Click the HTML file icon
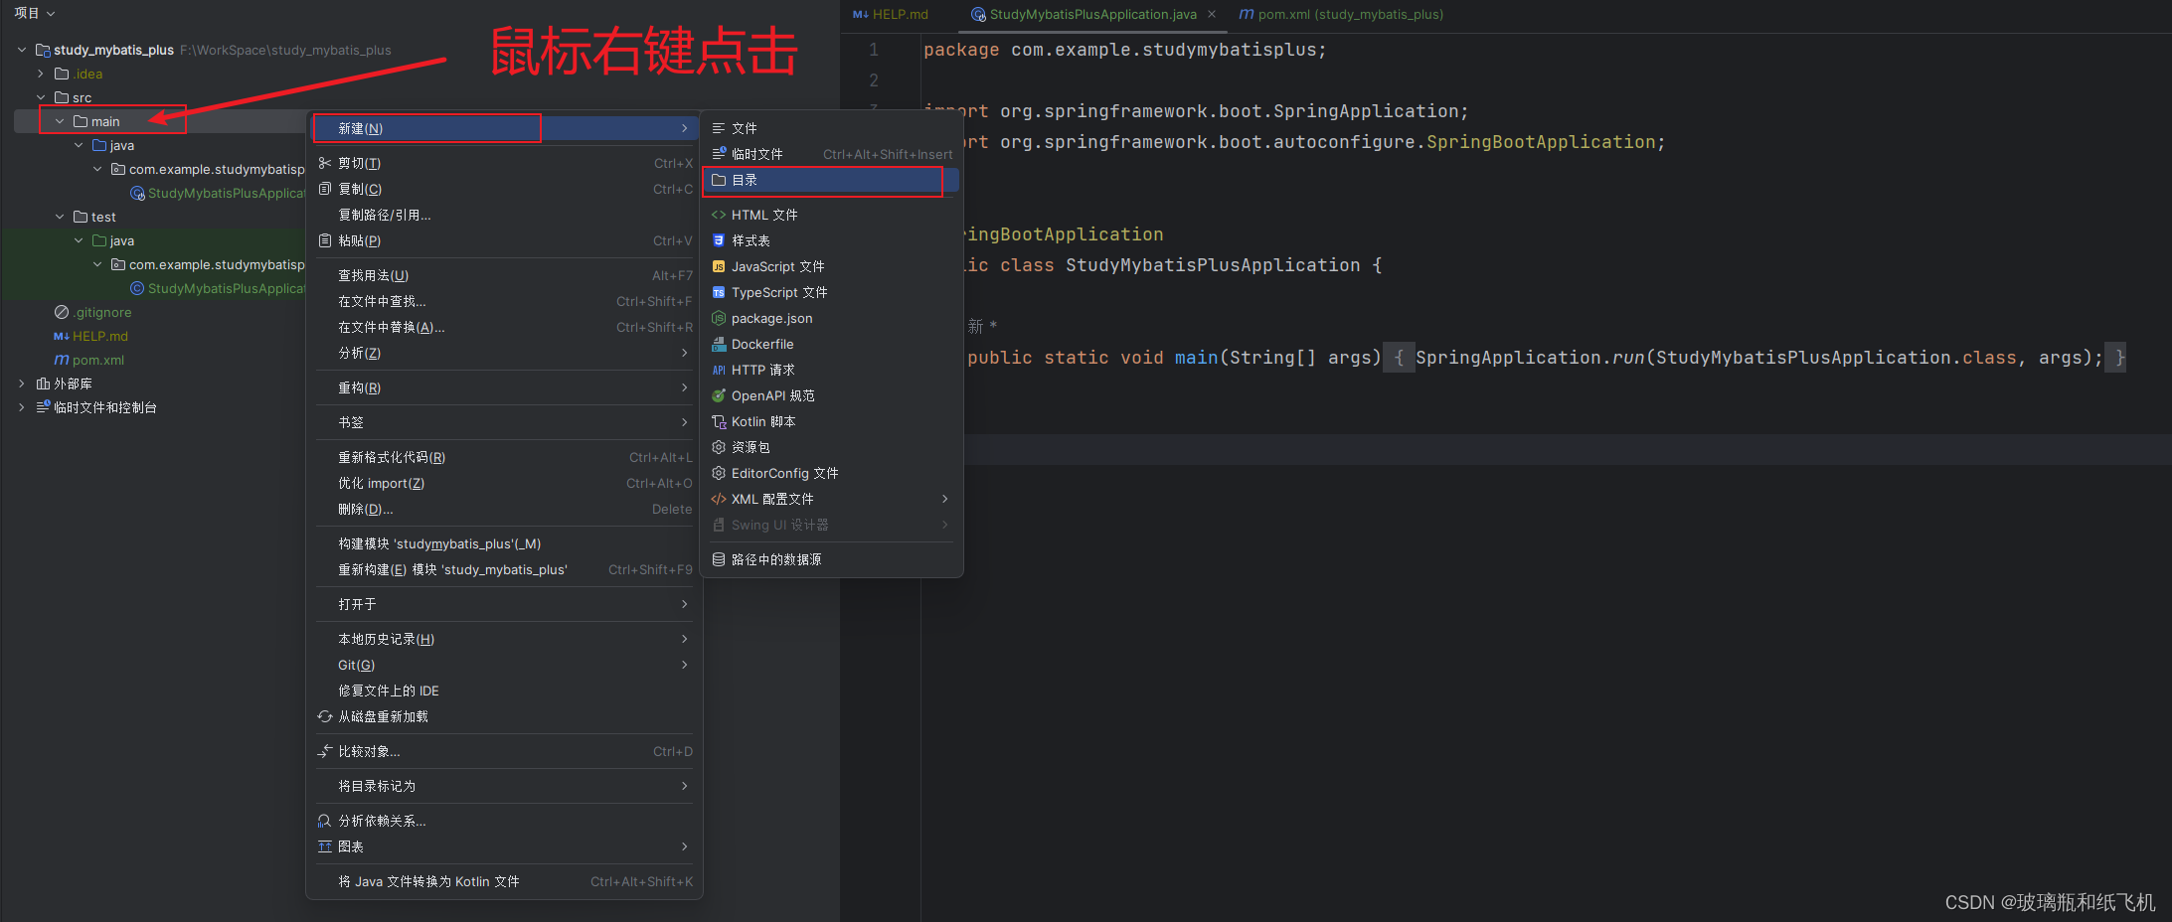The height and width of the screenshot is (922, 2172). coord(719,215)
